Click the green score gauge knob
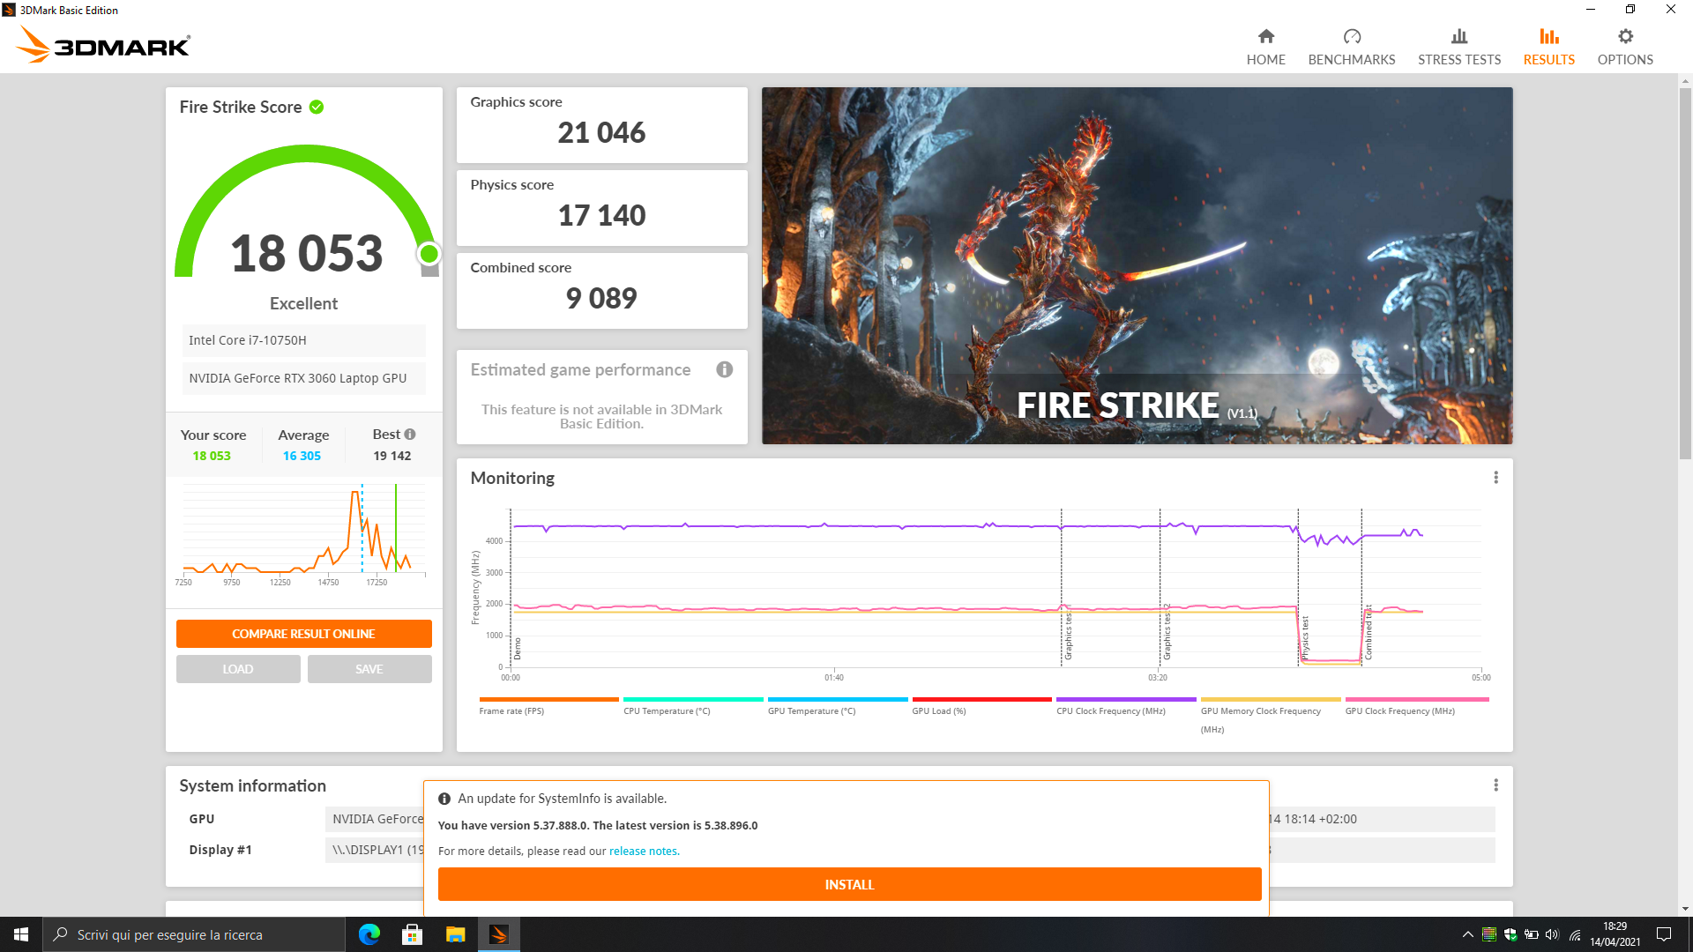Image resolution: width=1693 pixels, height=952 pixels. 429,254
